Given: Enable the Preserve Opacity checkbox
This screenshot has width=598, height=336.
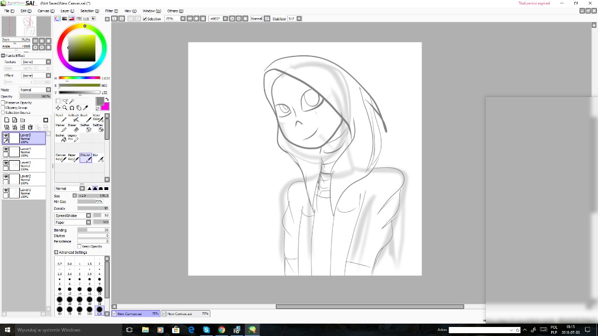Looking at the screenshot, I should pyautogui.click(x=3, y=103).
